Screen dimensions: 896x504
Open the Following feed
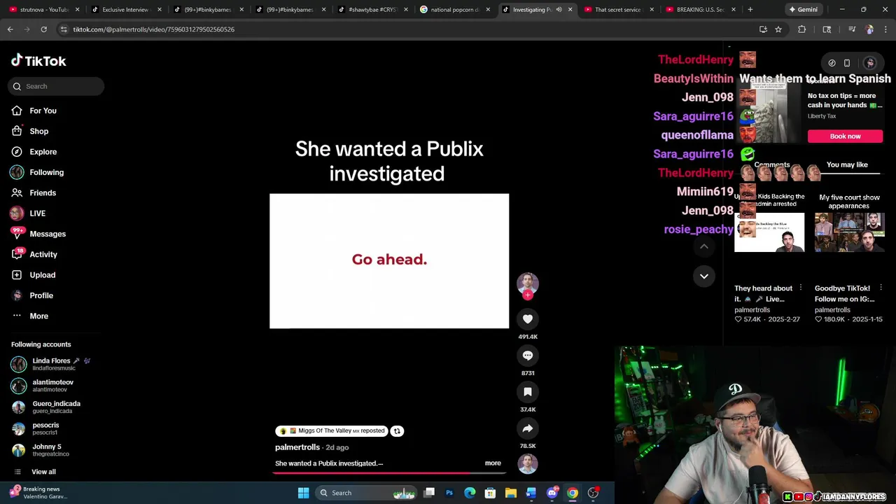(46, 172)
